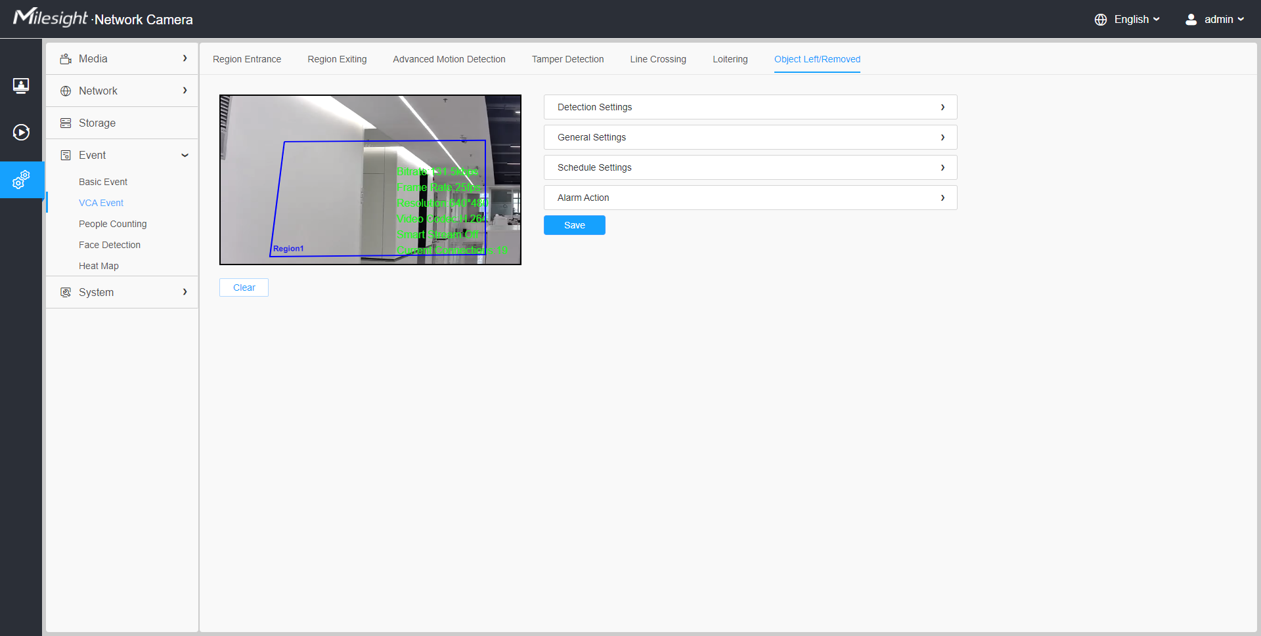Image resolution: width=1261 pixels, height=636 pixels.
Task: Click the Clear button under the preview
Action: (243, 287)
